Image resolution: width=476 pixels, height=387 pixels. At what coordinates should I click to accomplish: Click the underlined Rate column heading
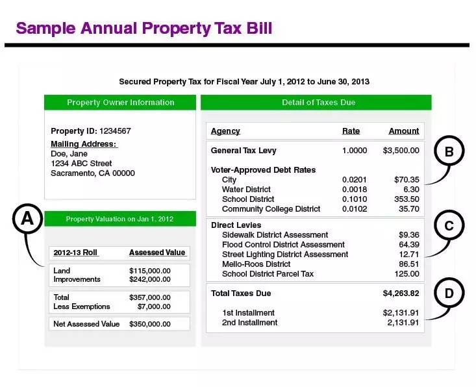pyautogui.click(x=351, y=131)
